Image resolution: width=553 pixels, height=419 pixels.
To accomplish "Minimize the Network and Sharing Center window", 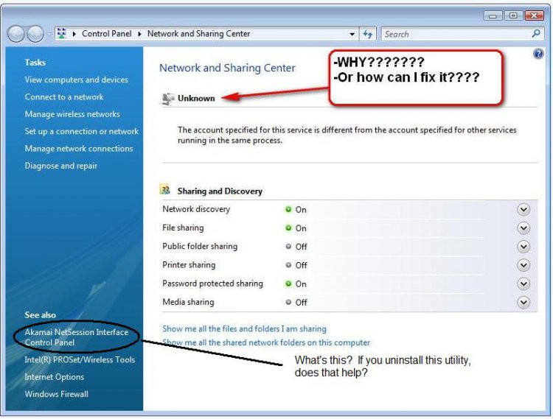I will coord(493,15).
